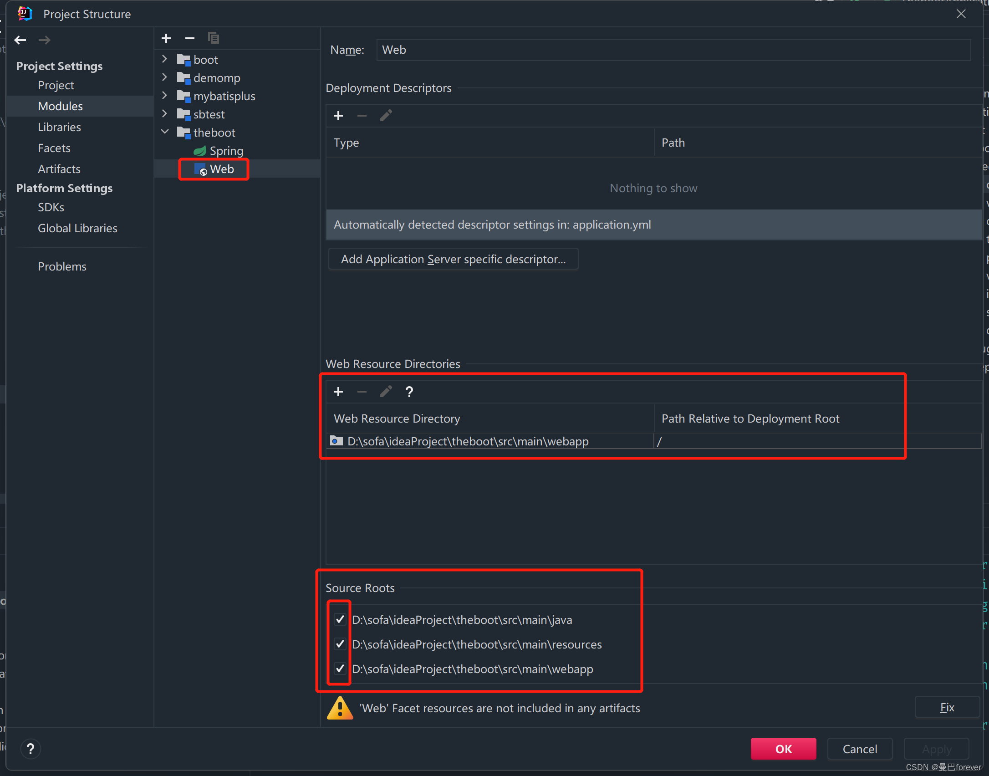Uncheck the src\main\java source root

click(340, 619)
